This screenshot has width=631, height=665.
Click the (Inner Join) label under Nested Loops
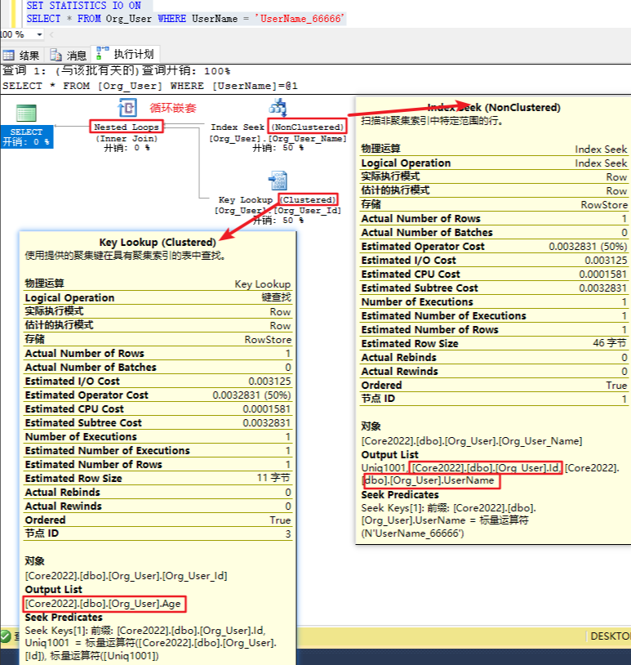click(127, 139)
